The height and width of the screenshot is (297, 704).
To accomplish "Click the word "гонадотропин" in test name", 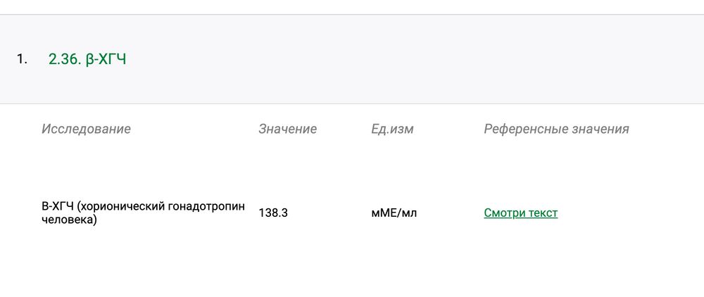I will (205, 206).
